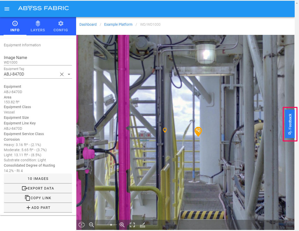Activate the measurement ruler tool
This screenshot has width=299, height=231.
[x=143, y=225]
